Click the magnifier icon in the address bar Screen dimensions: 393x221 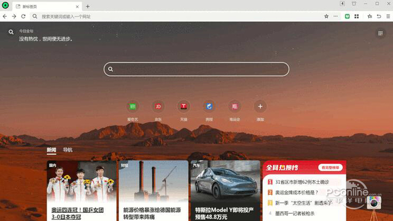[35, 16]
